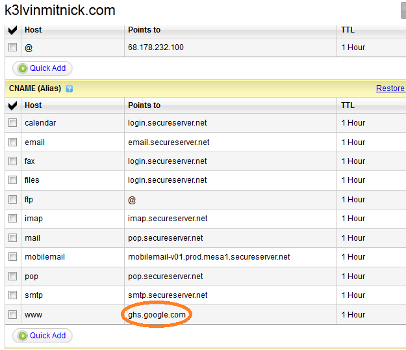Click the TTL value for email record
This screenshot has height=350, width=406.
coord(353,142)
